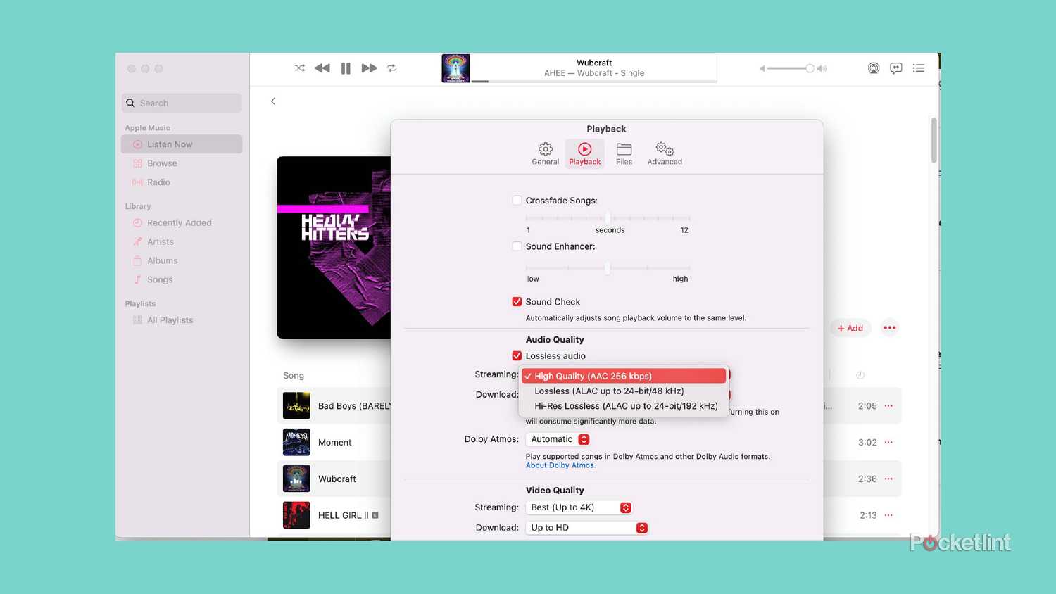
Task: Enable shuffle playback
Action: [299, 68]
